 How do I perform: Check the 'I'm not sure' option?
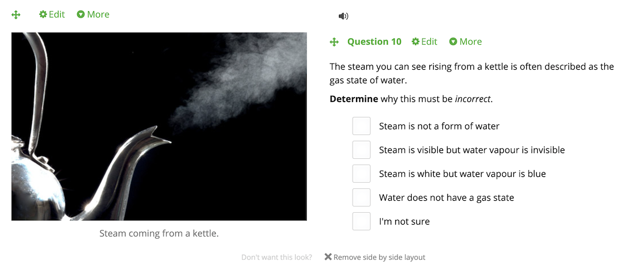pyautogui.click(x=361, y=221)
